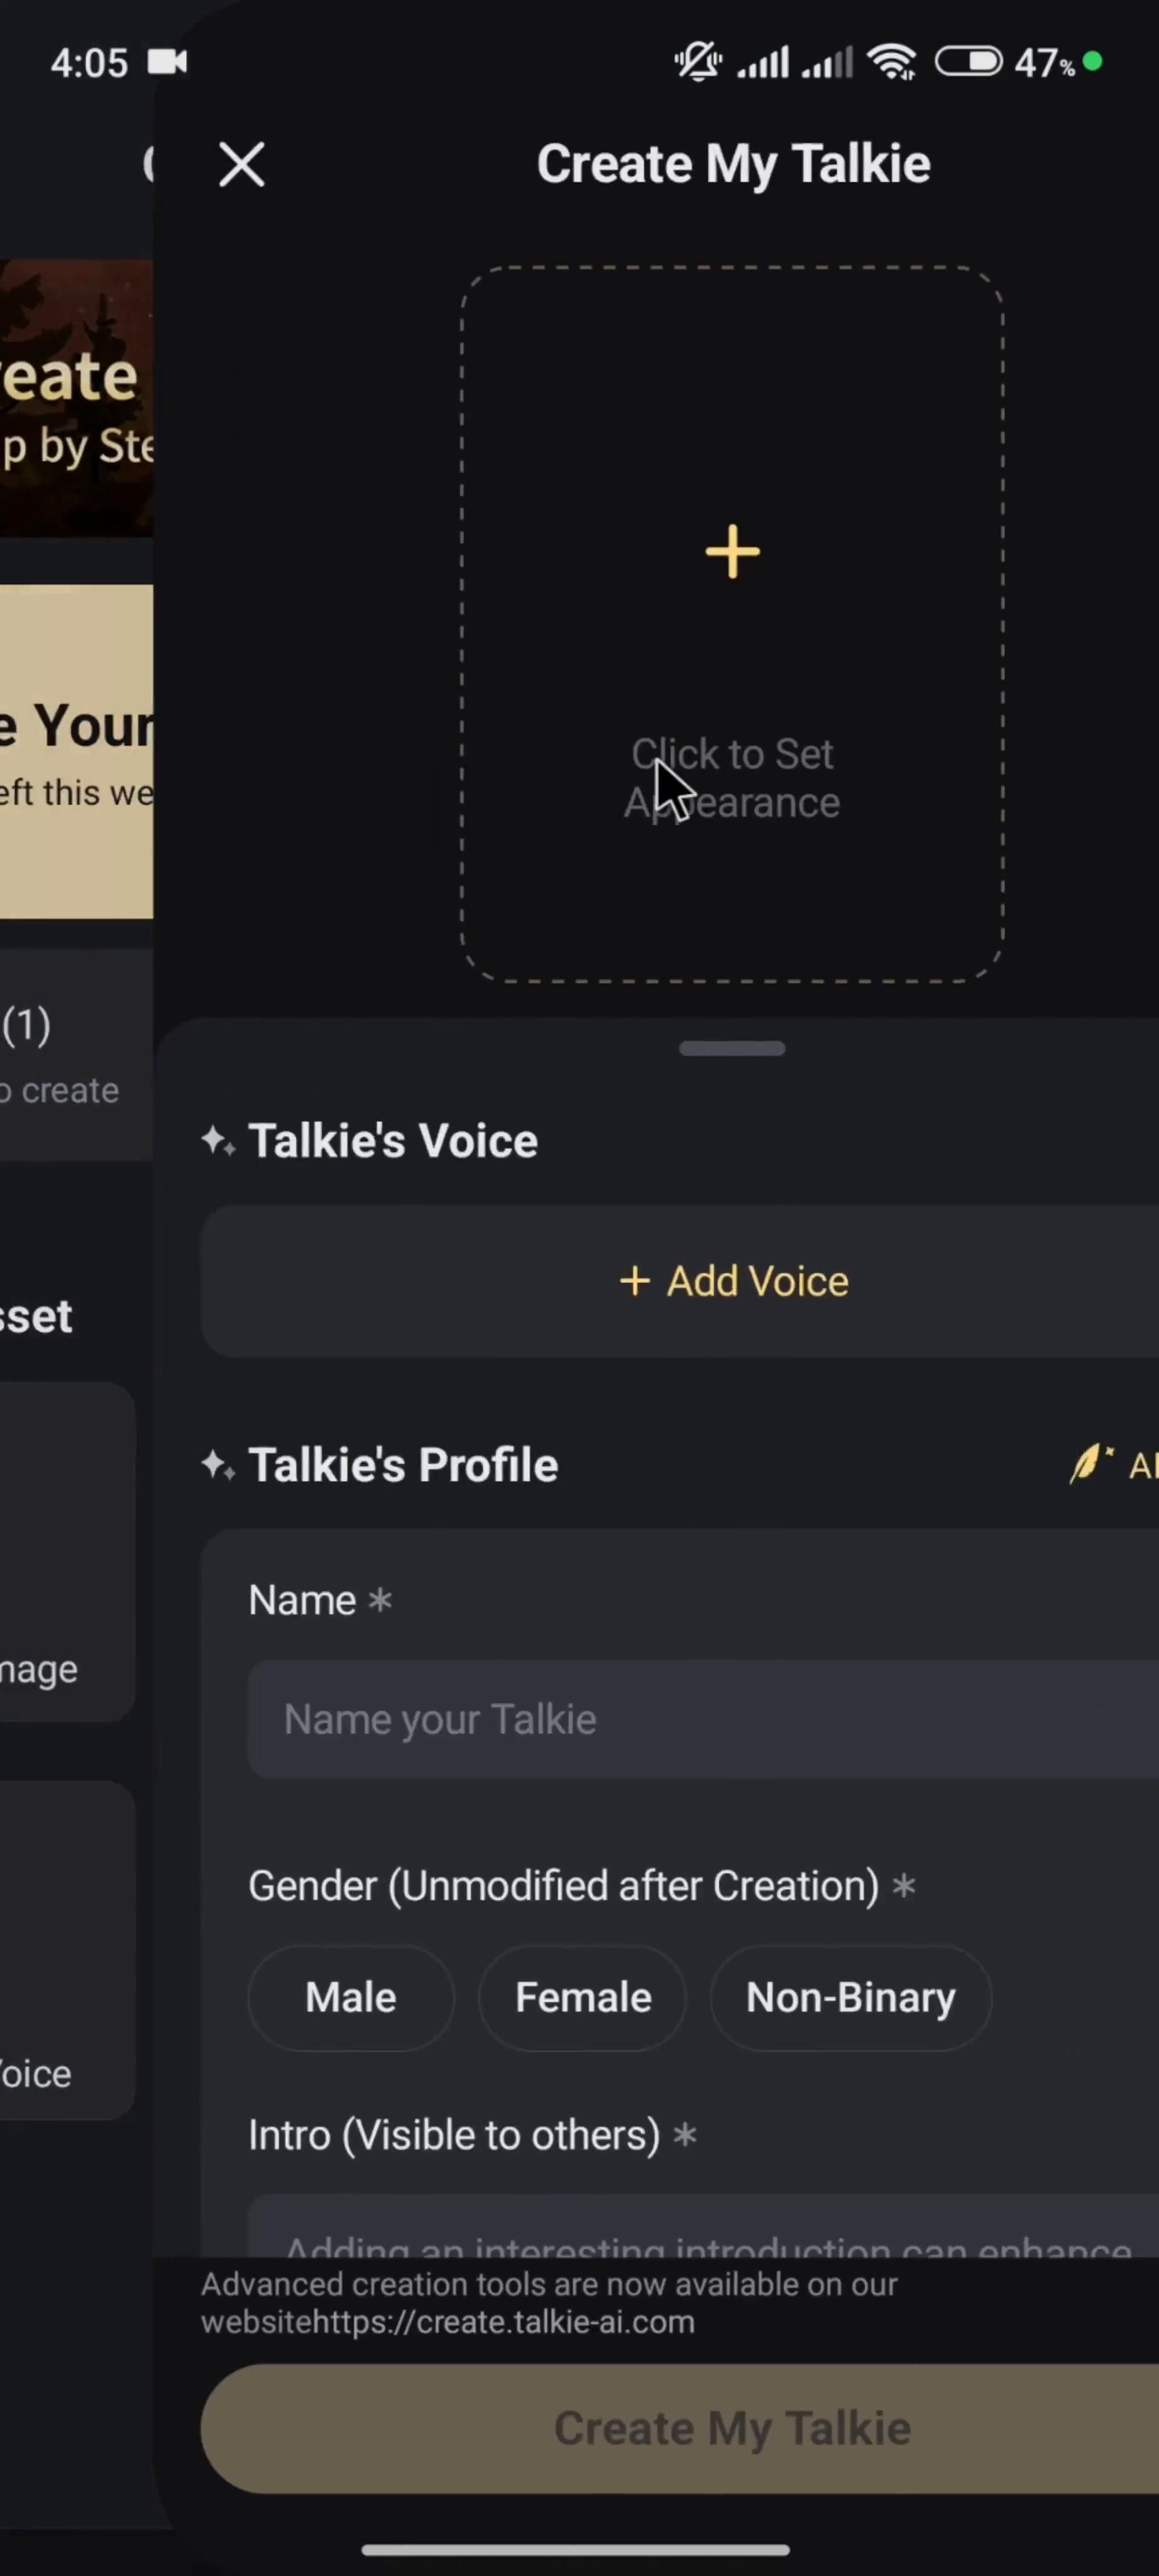Choose Non-Binary gender option

(850, 1998)
